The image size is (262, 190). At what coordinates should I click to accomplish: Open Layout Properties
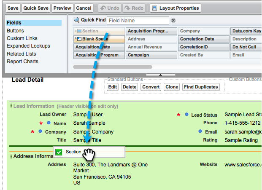(176, 8)
